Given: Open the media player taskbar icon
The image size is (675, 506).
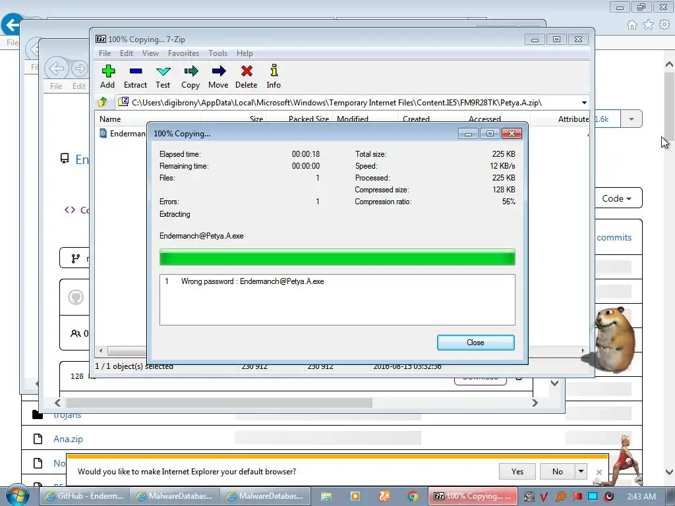Looking at the screenshot, I should tap(355, 496).
